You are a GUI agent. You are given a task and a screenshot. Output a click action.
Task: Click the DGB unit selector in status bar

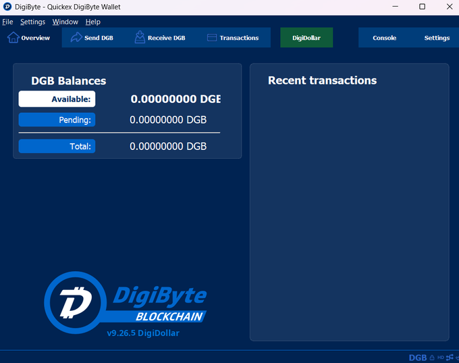[x=418, y=358]
